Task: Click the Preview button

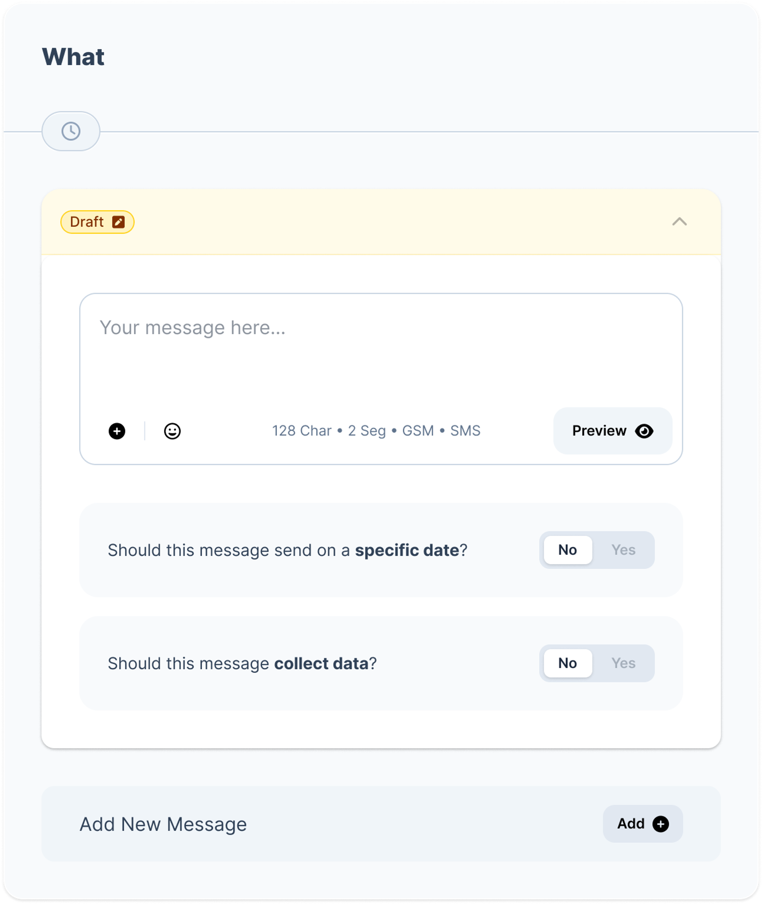Action: coord(613,431)
